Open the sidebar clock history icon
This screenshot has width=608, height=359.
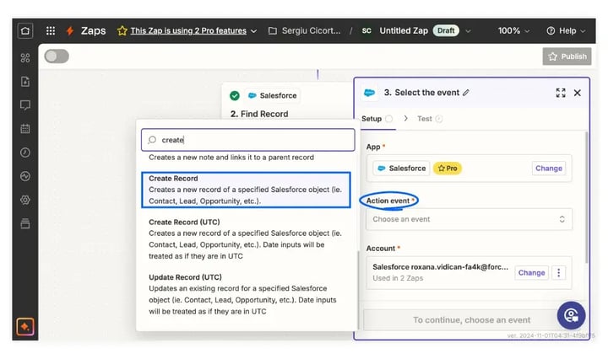[x=25, y=153]
